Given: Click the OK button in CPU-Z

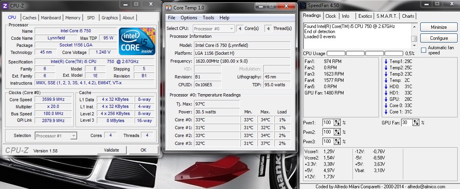Looking at the screenshot, I should tap(144, 150).
